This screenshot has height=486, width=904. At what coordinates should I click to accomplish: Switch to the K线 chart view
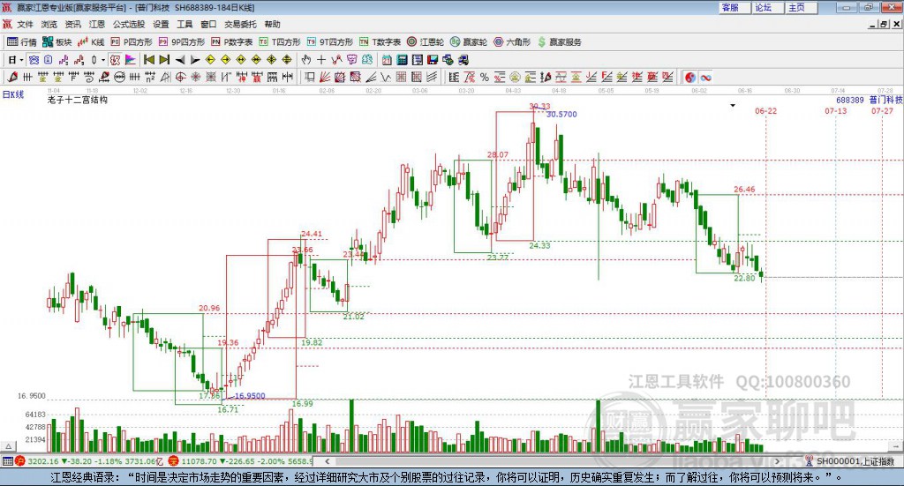(91, 42)
